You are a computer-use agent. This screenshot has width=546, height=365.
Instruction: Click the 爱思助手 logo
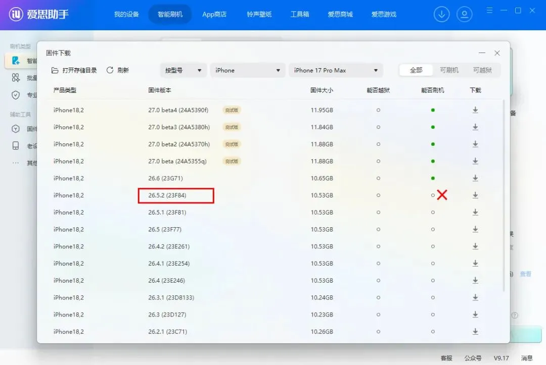[x=38, y=14]
